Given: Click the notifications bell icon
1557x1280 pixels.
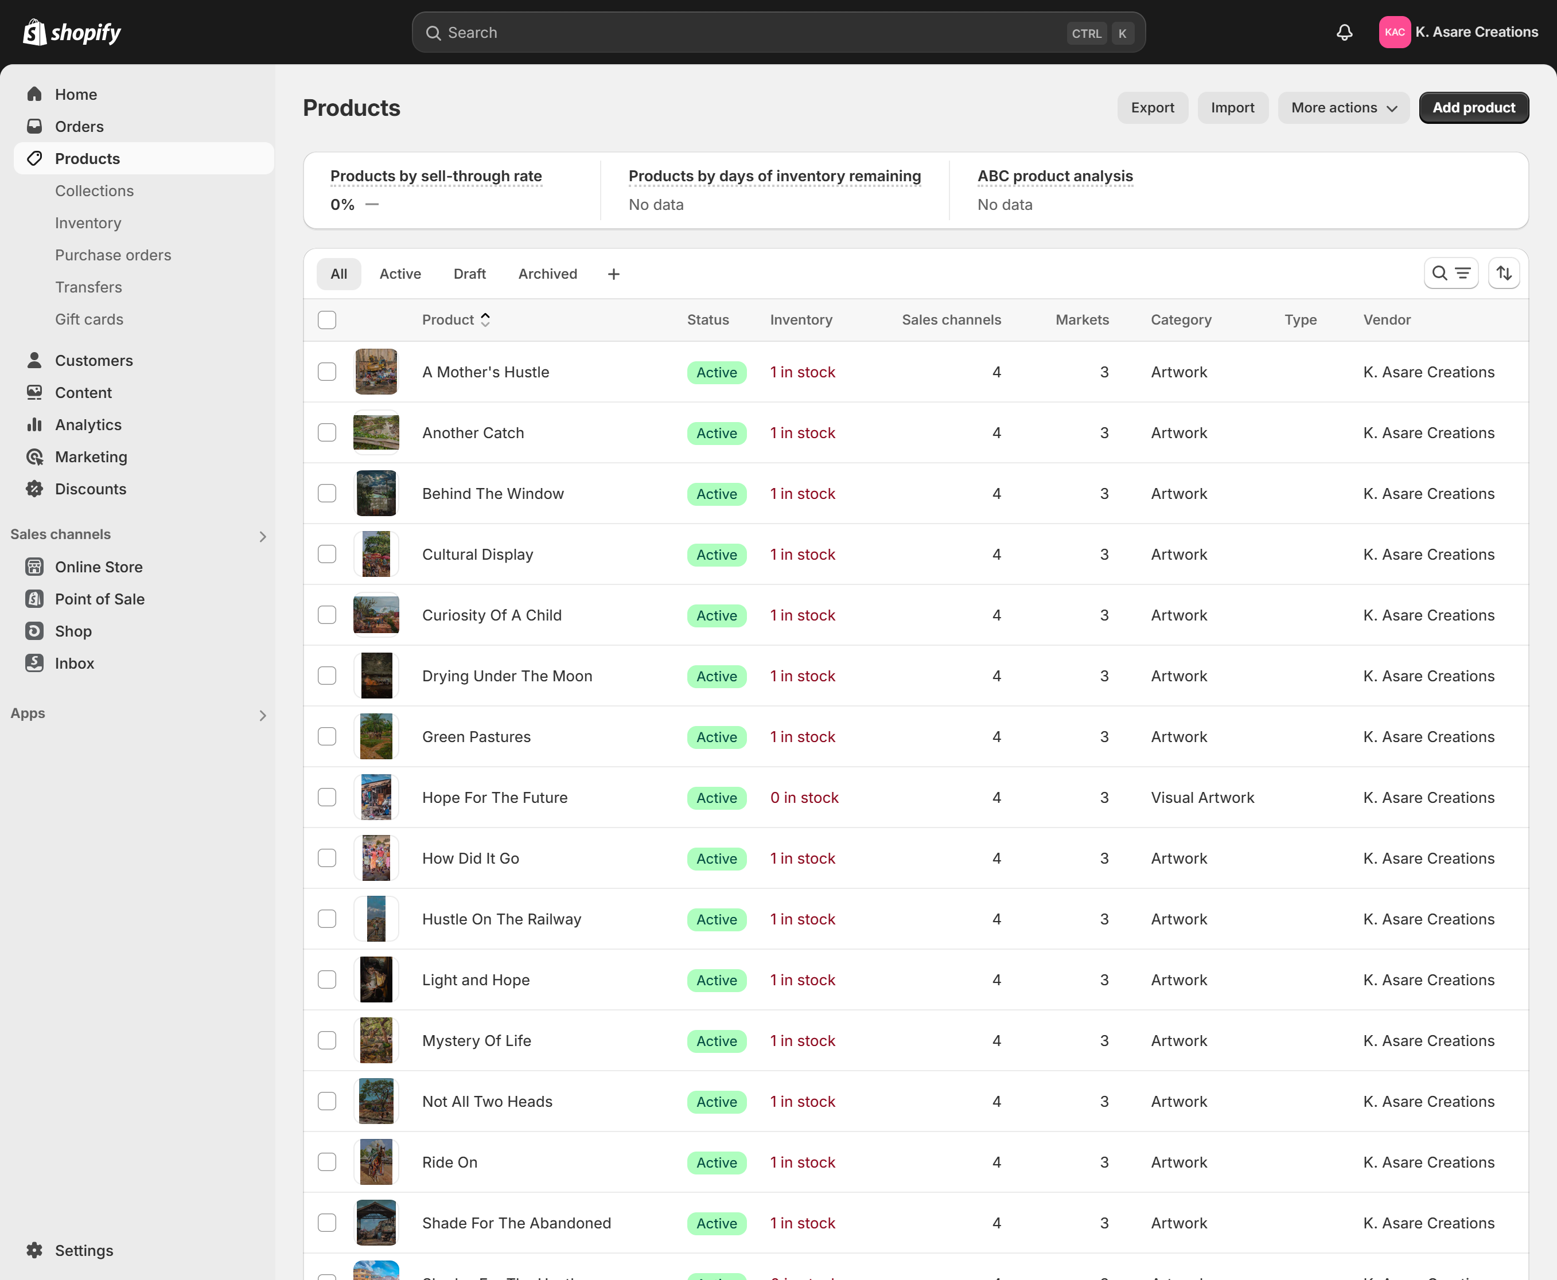Looking at the screenshot, I should tap(1344, 33).
